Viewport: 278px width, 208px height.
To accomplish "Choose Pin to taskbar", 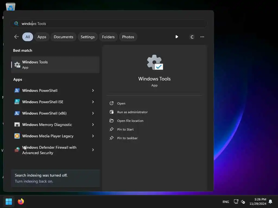I will (127, 138).
